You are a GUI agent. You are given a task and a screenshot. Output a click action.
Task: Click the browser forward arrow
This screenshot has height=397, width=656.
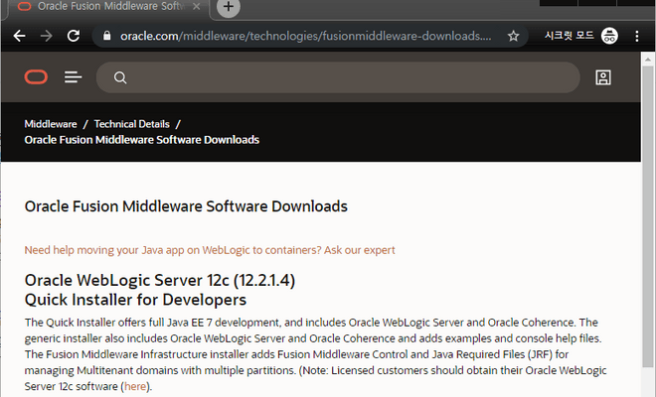point(47,36)
